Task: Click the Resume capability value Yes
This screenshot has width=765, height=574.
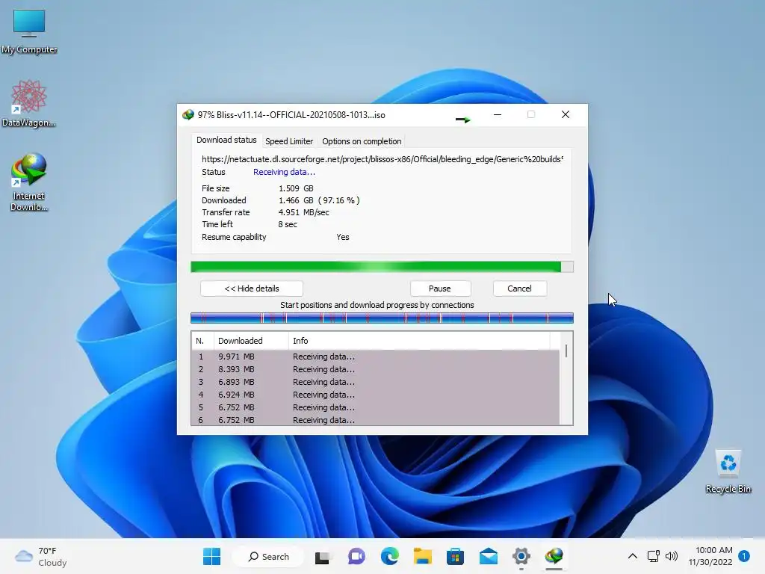Action: [342, 237]
